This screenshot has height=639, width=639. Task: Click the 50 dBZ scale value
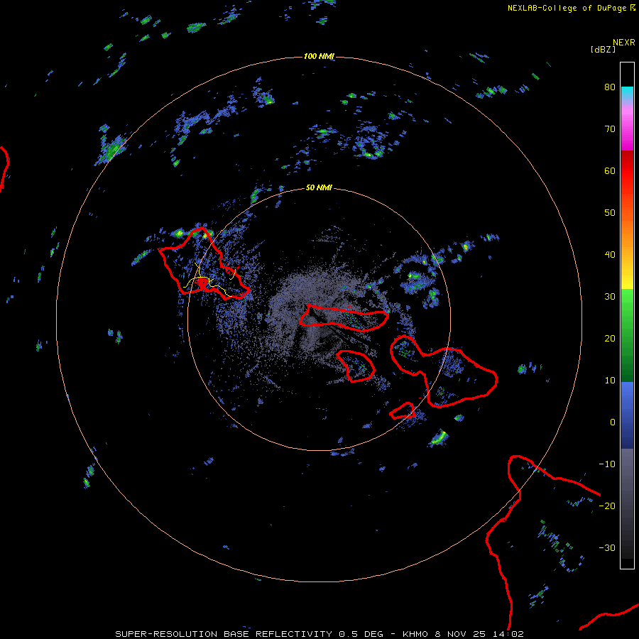(610, 213)
